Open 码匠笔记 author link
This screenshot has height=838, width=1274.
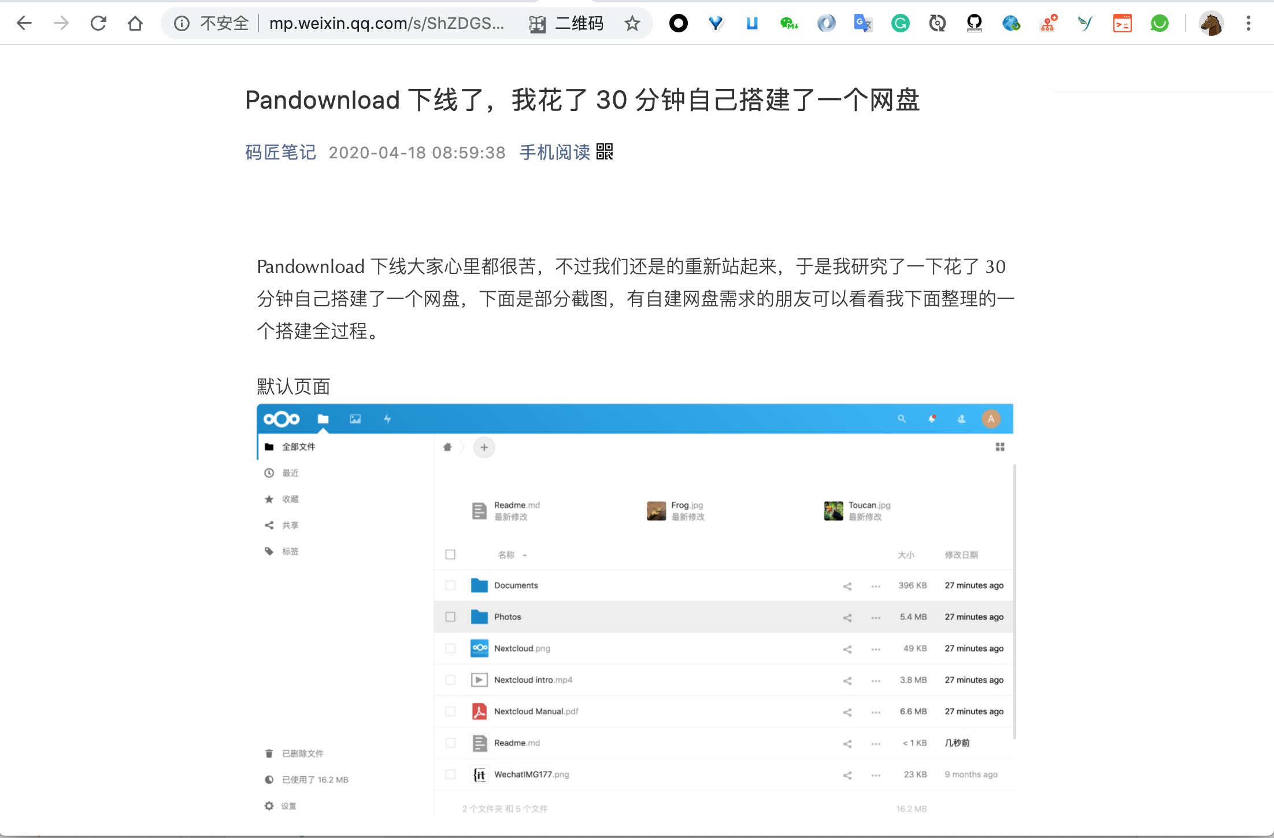(280, 153)
